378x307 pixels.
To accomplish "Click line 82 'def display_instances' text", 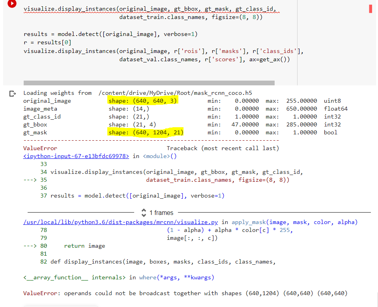I will [158, 262].
